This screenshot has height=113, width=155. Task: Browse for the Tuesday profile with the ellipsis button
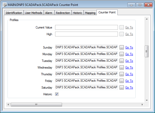122,61
